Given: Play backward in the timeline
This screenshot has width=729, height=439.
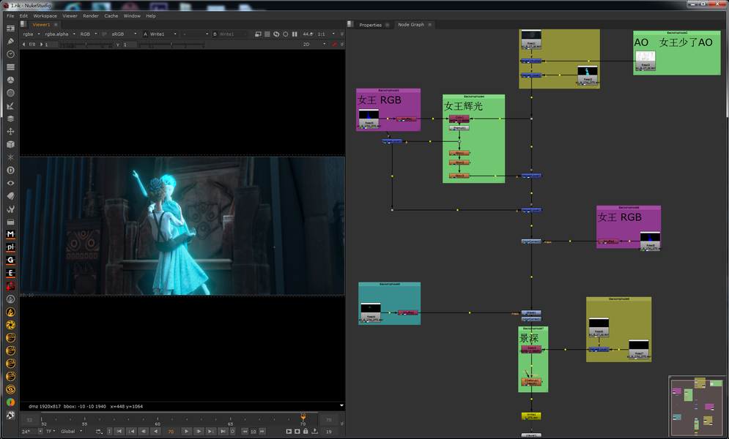Looking at the screenshot, I should (156, 431).
